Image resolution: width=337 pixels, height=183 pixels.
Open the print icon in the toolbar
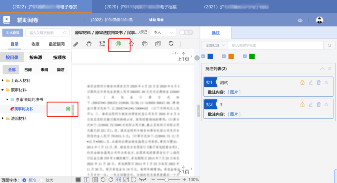click(x=144, y=44)
